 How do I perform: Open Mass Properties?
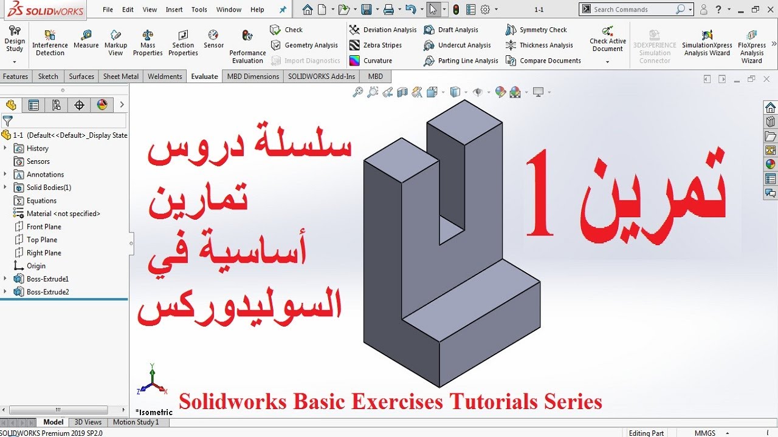click(x=148, y=42)
